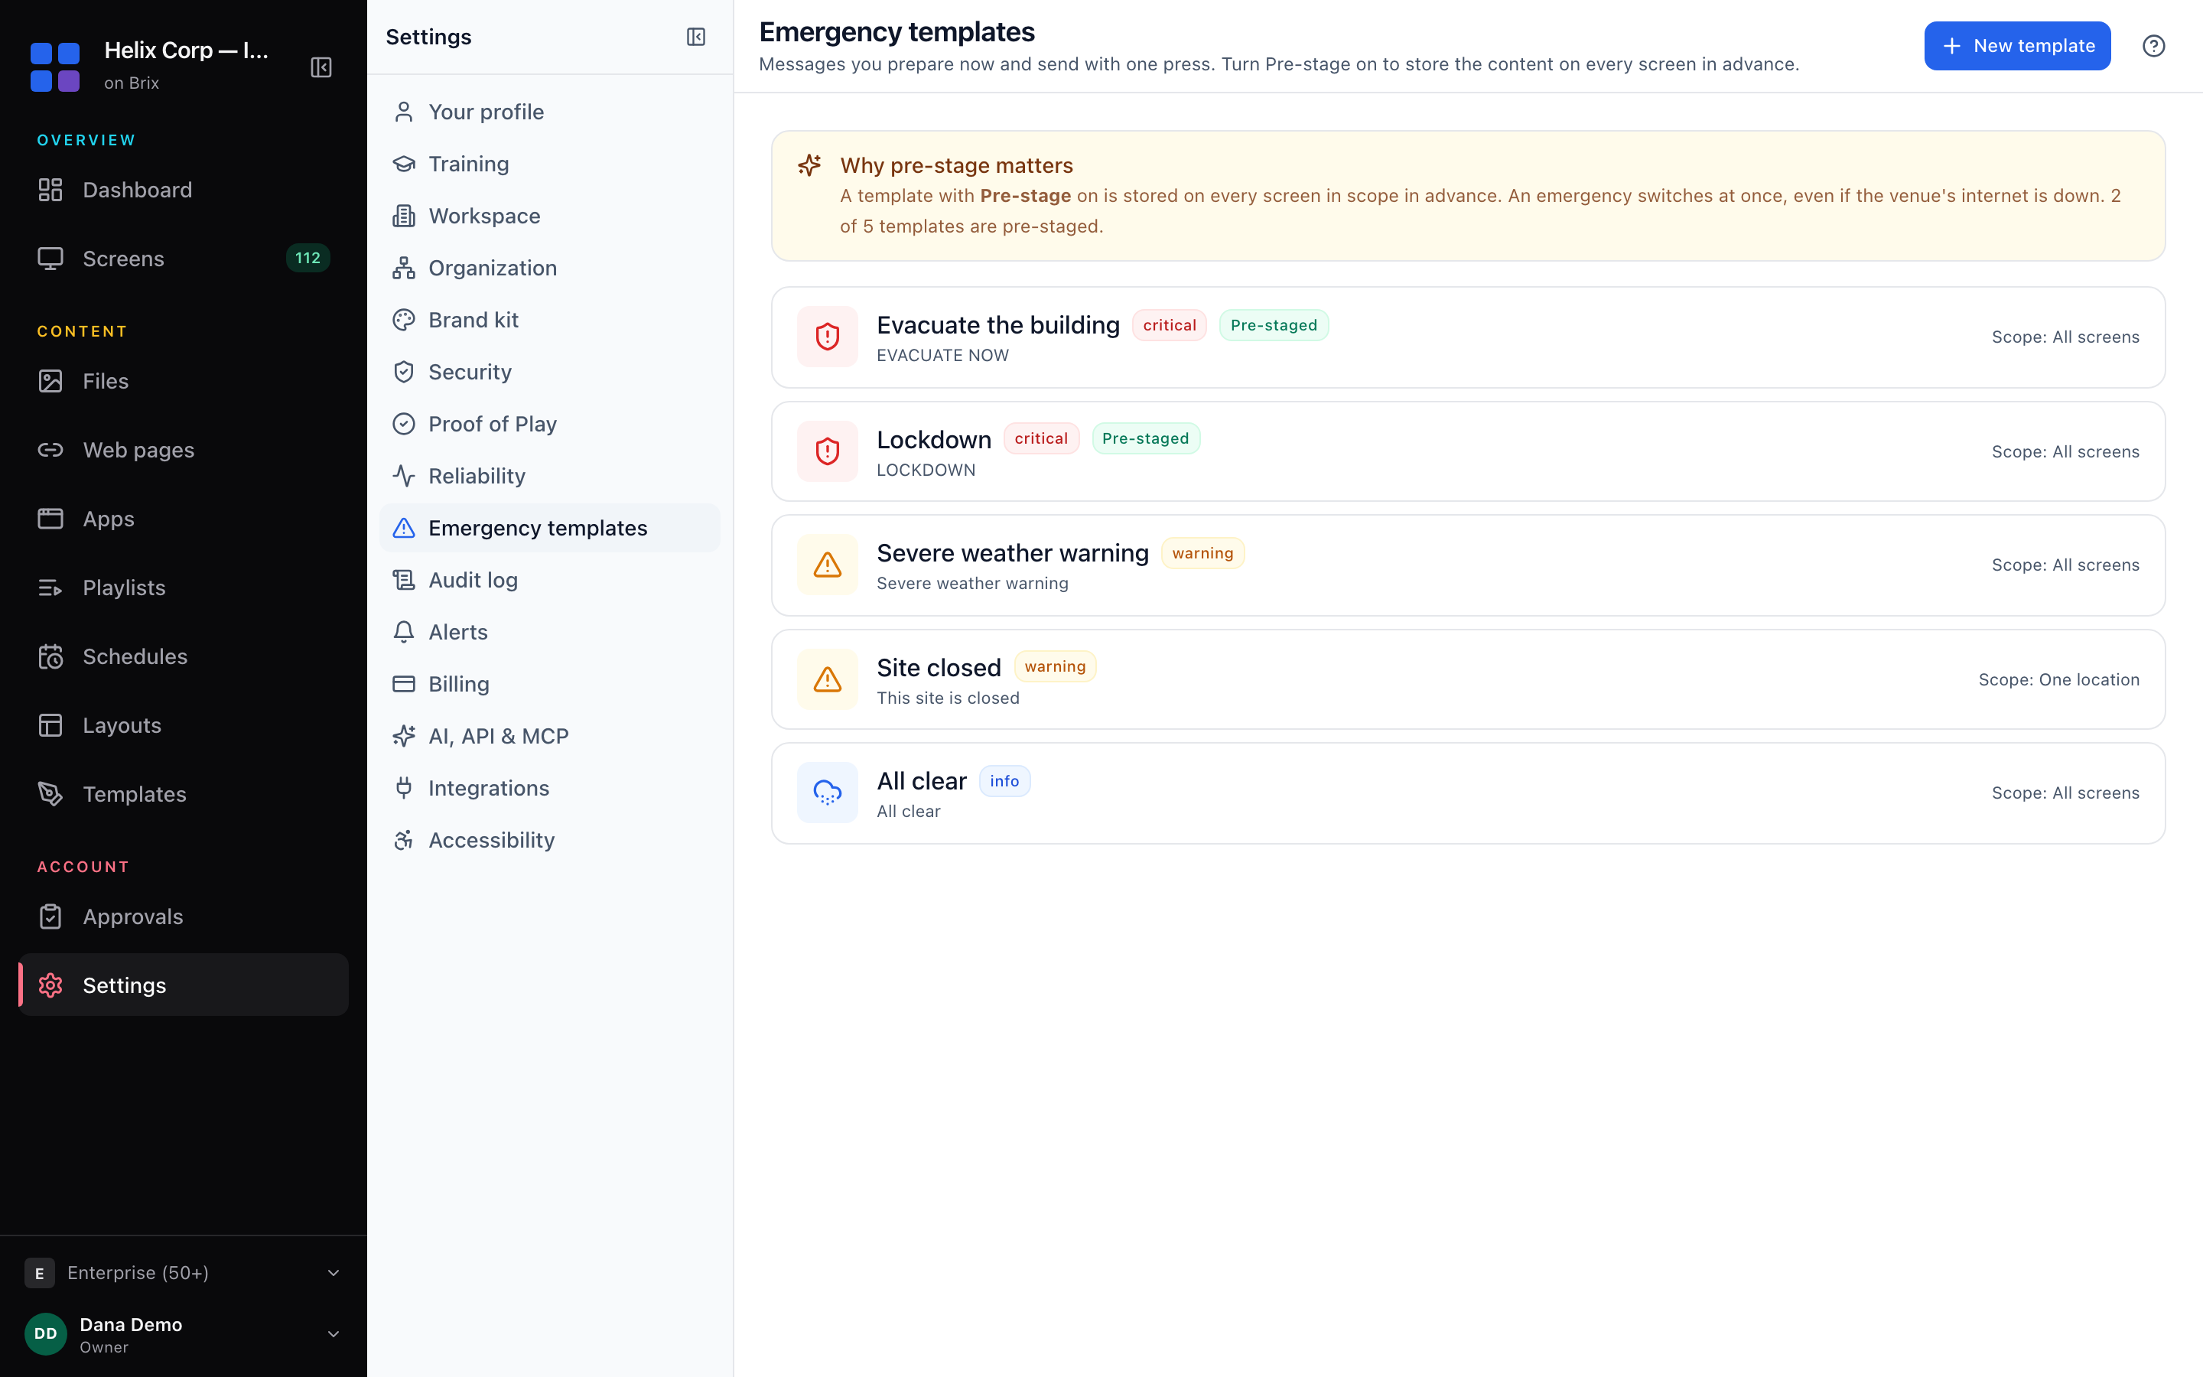Click the Evacuate the building shield icon
Screen dimensions: 2203x1377
coord(827,337)
